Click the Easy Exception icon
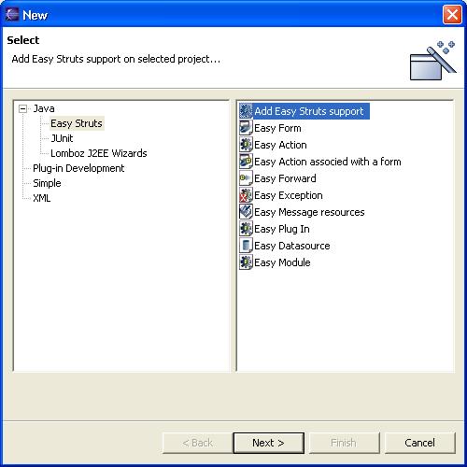 [x=246, y=195]
